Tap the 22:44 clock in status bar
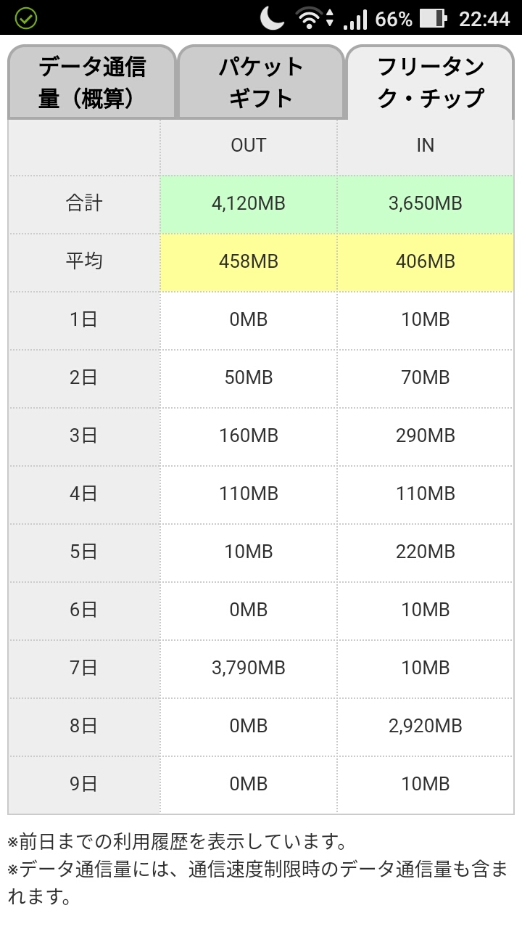The width and height of the screenshot is (522, 929). tap(484, 19)
